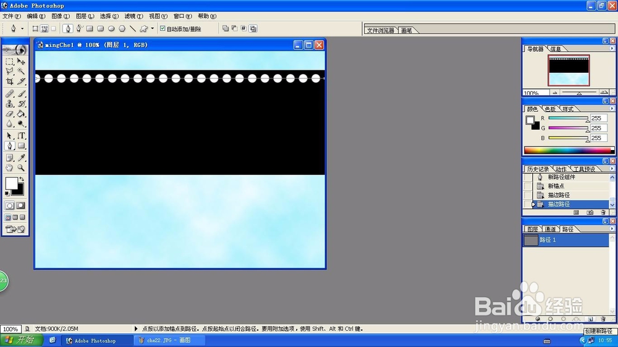618x347 pixels.
Task: Choose Rounded Rectangle in options bar
Action: click(x=101, y=28)
